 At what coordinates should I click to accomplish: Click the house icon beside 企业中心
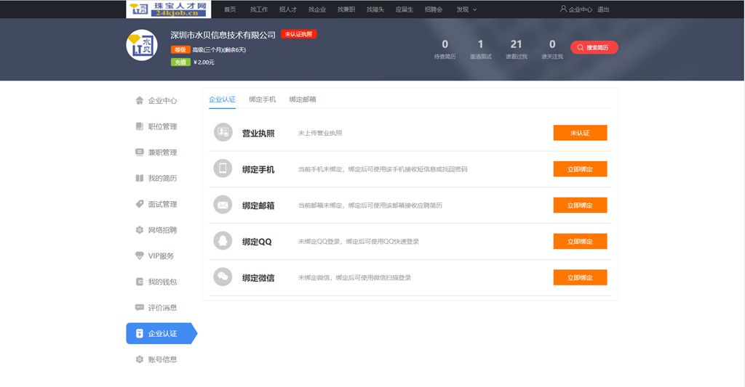tap(139, 100)
